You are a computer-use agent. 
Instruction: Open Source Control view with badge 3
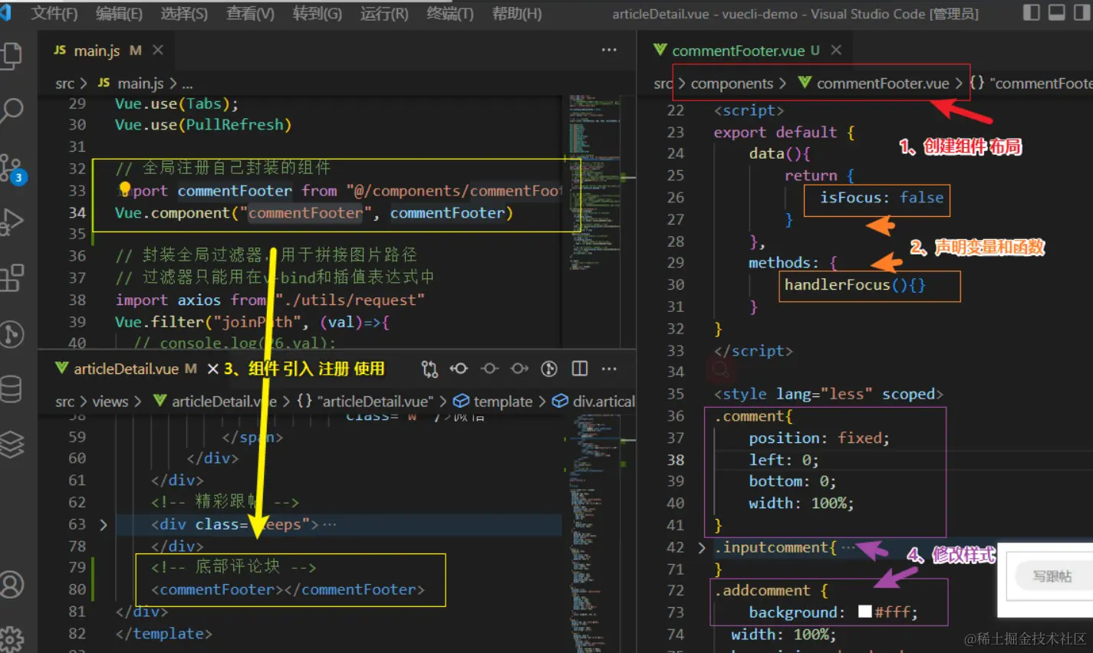pyautogui.click(x=12, y=168)
